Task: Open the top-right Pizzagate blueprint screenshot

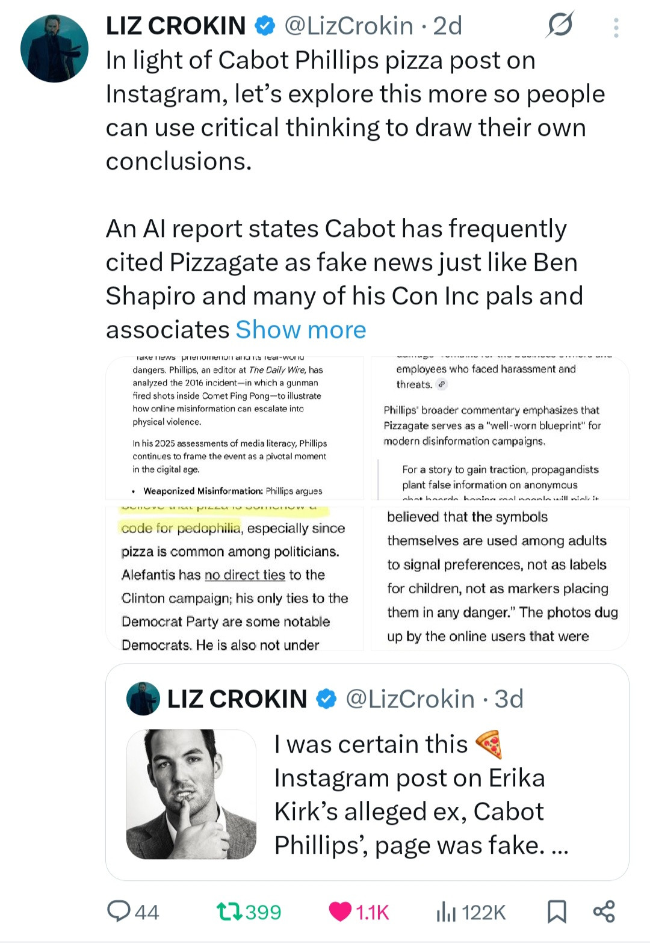Action: click(x=500, y=428)
